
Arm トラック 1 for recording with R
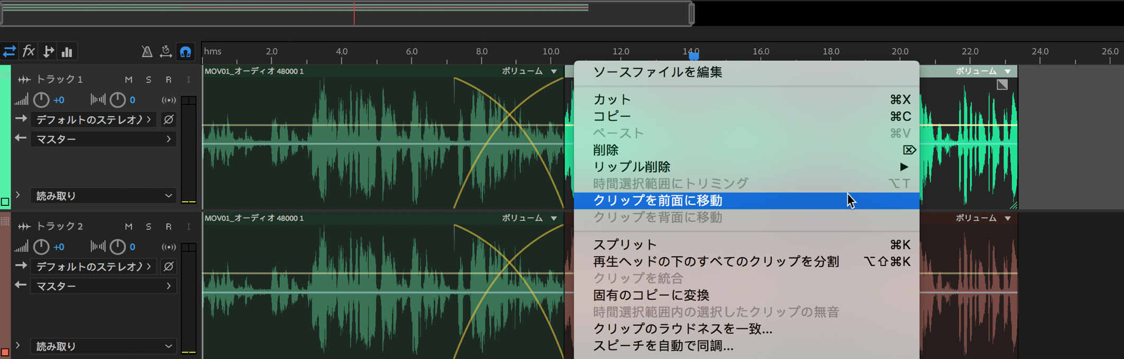[x=168, y=80]
